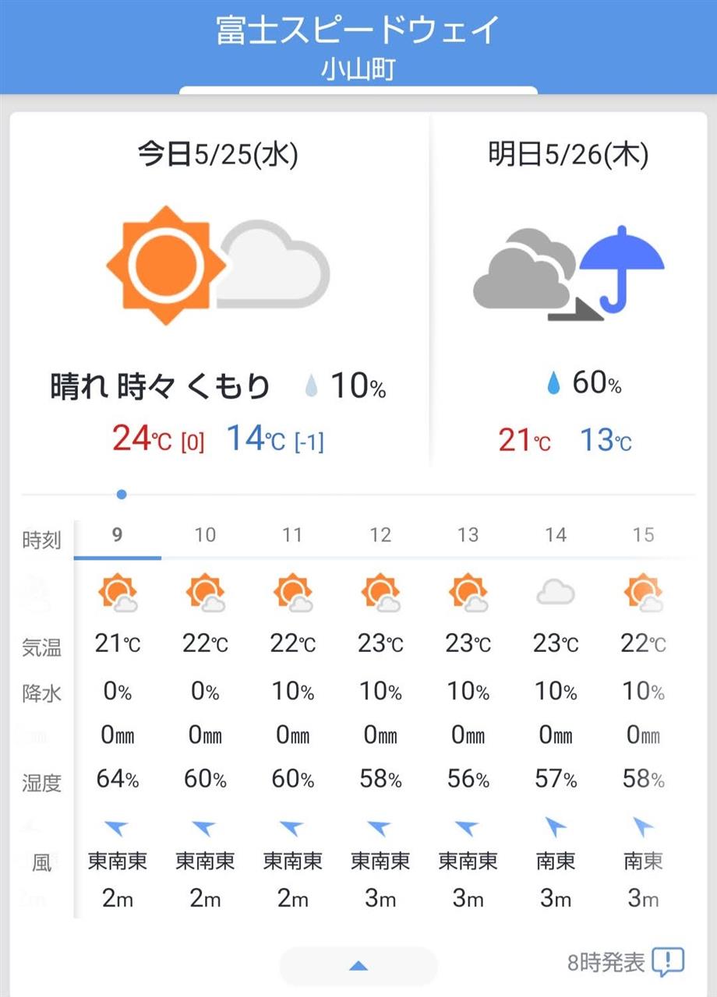Click the white handle bar below the header

pos(358,90)
